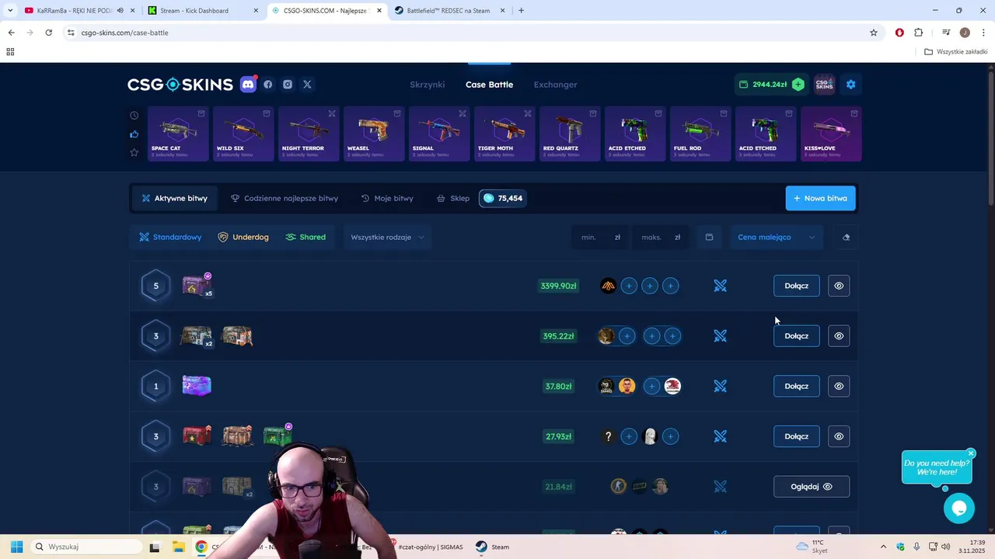Viewport: 995px width, 559px height.
Task: Select the favorites star icon
Action: coord(134,152)
